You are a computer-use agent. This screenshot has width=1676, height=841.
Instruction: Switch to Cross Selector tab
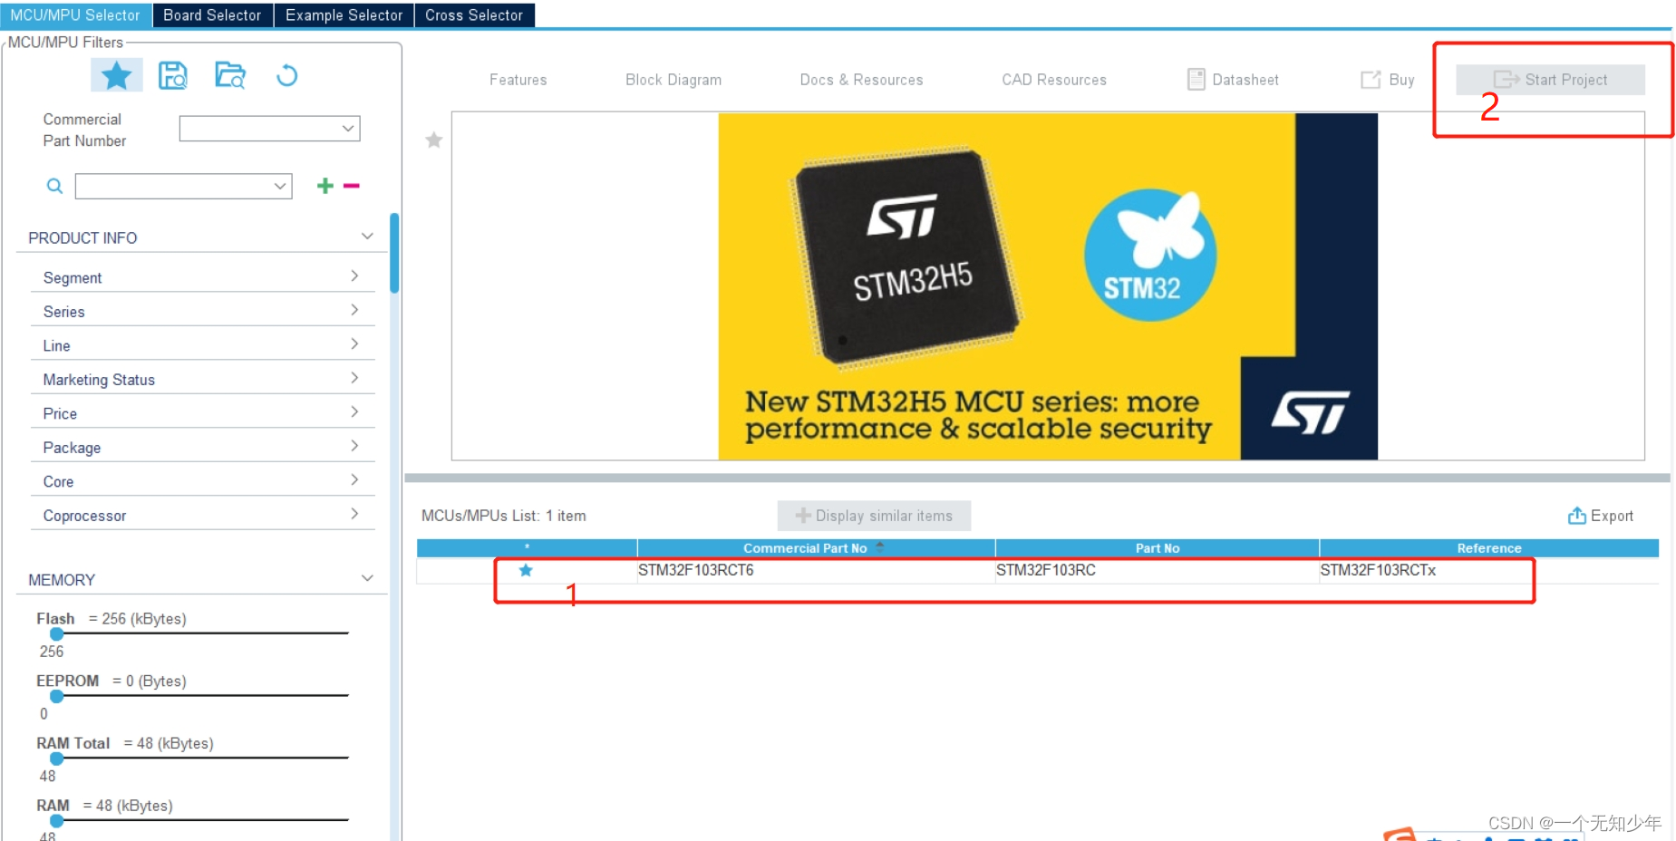[x=474, y=14]
